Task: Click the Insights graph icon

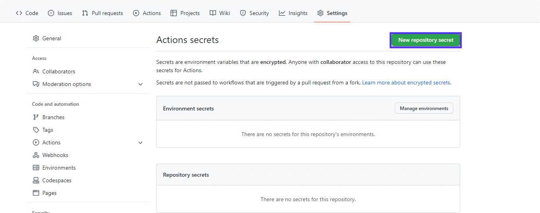Action: (282, 13)
